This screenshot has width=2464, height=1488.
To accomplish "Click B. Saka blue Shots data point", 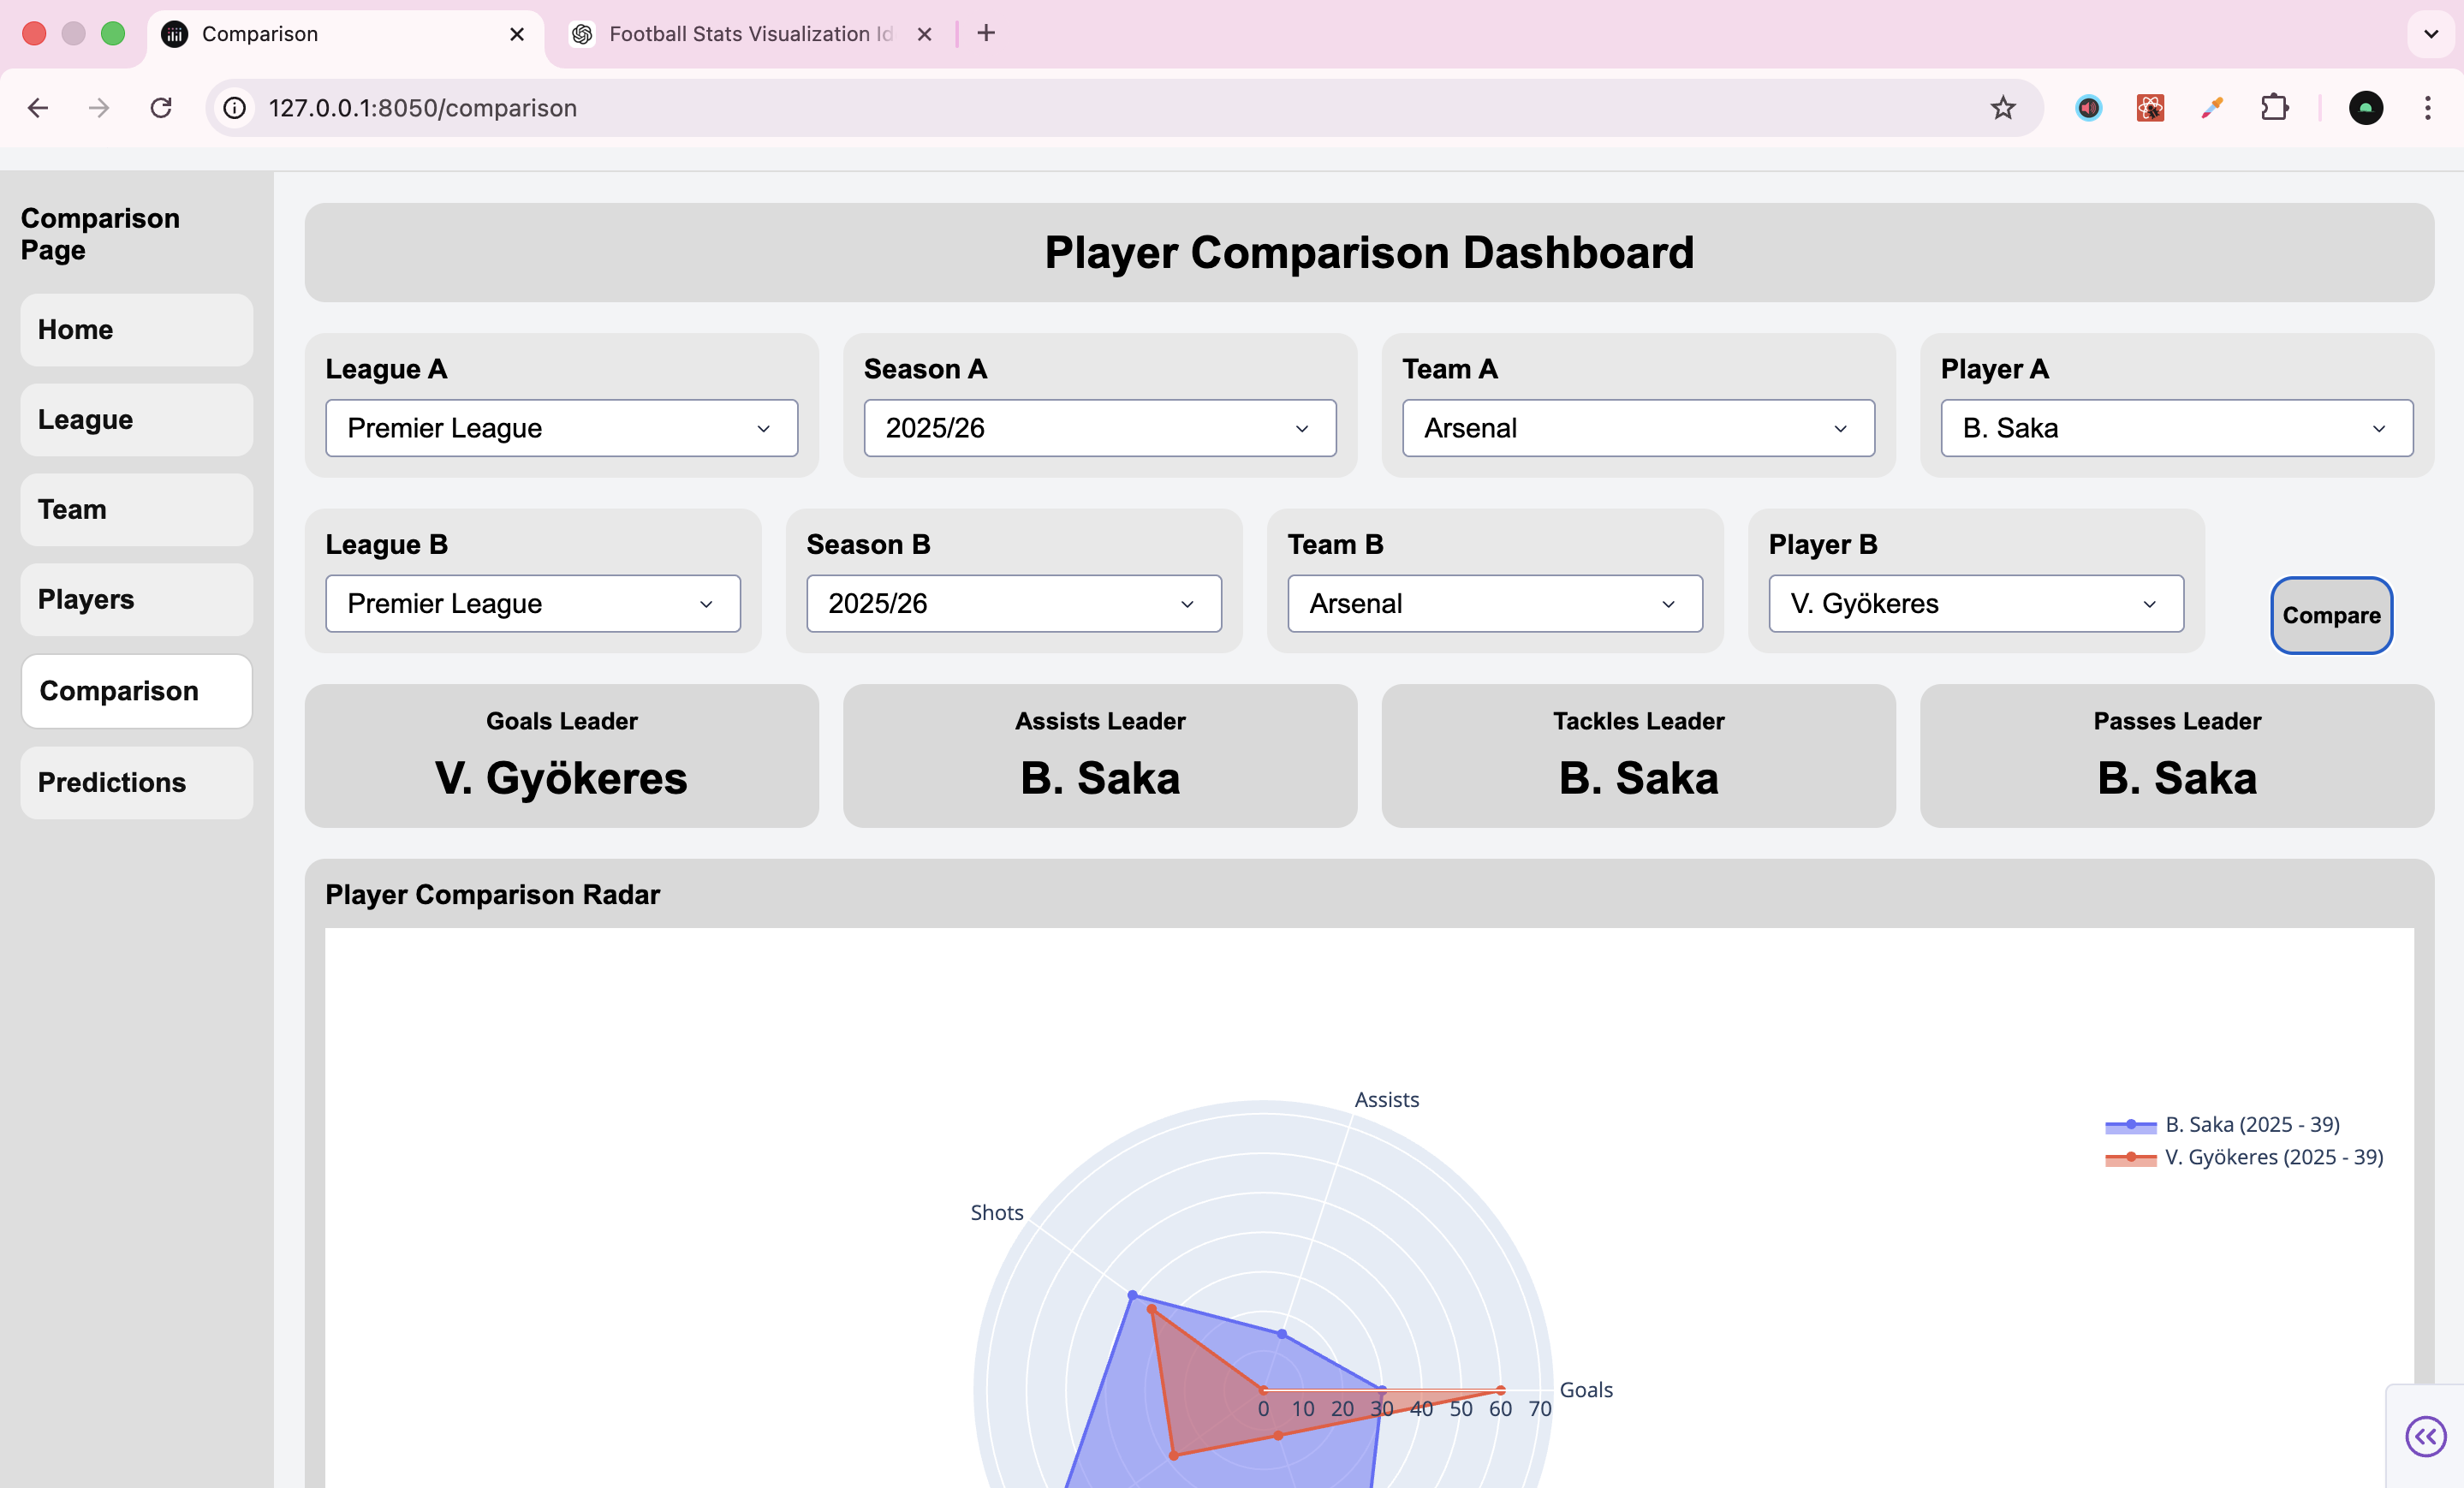I will click(1132, 1295).
